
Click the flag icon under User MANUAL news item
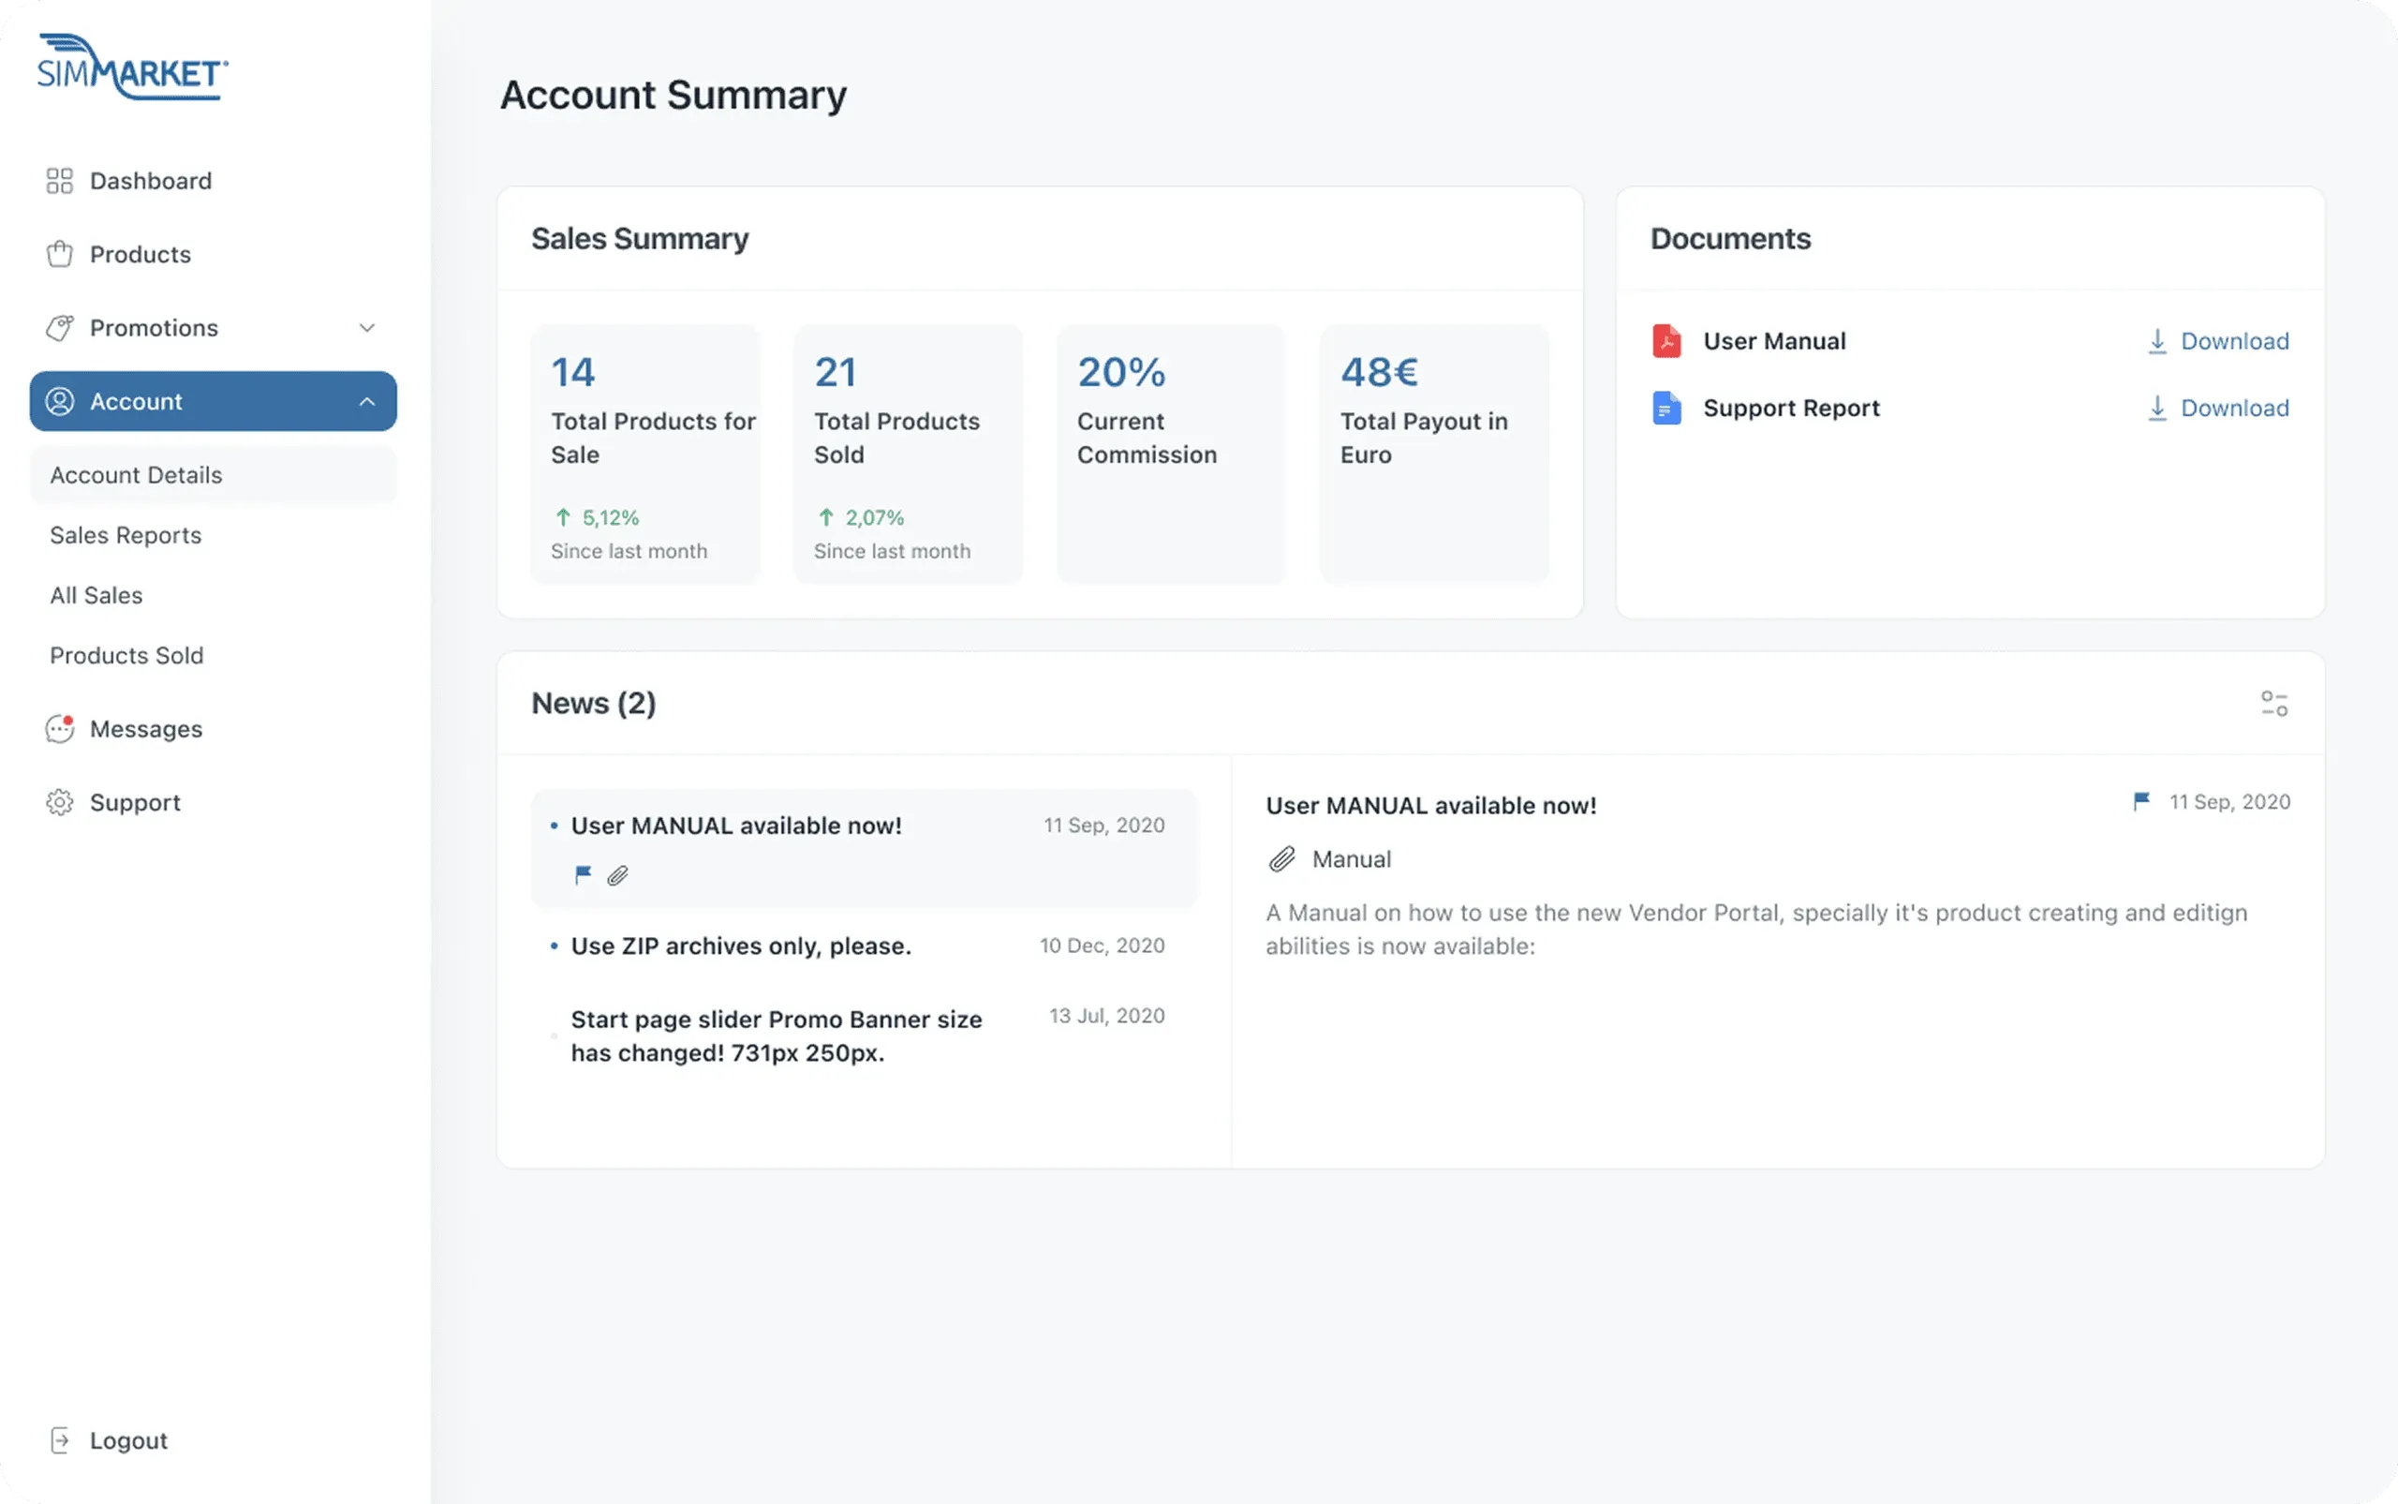click(x=584, y=875)
